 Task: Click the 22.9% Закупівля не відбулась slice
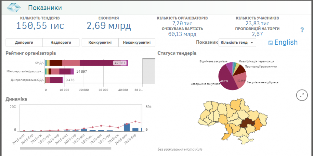pyautogui.click(x=240, y=80)
